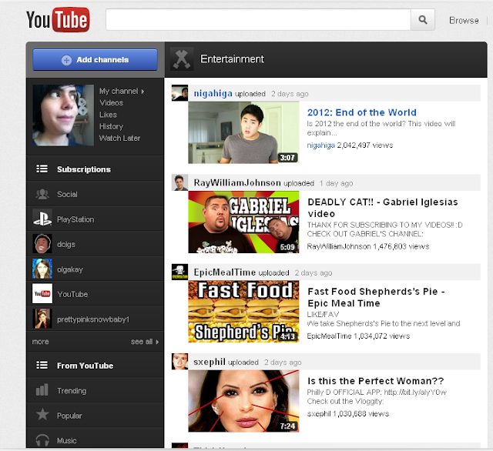Play the 2012 End of the World thumbnail
493x451 pixels.
tap(243, 132)
